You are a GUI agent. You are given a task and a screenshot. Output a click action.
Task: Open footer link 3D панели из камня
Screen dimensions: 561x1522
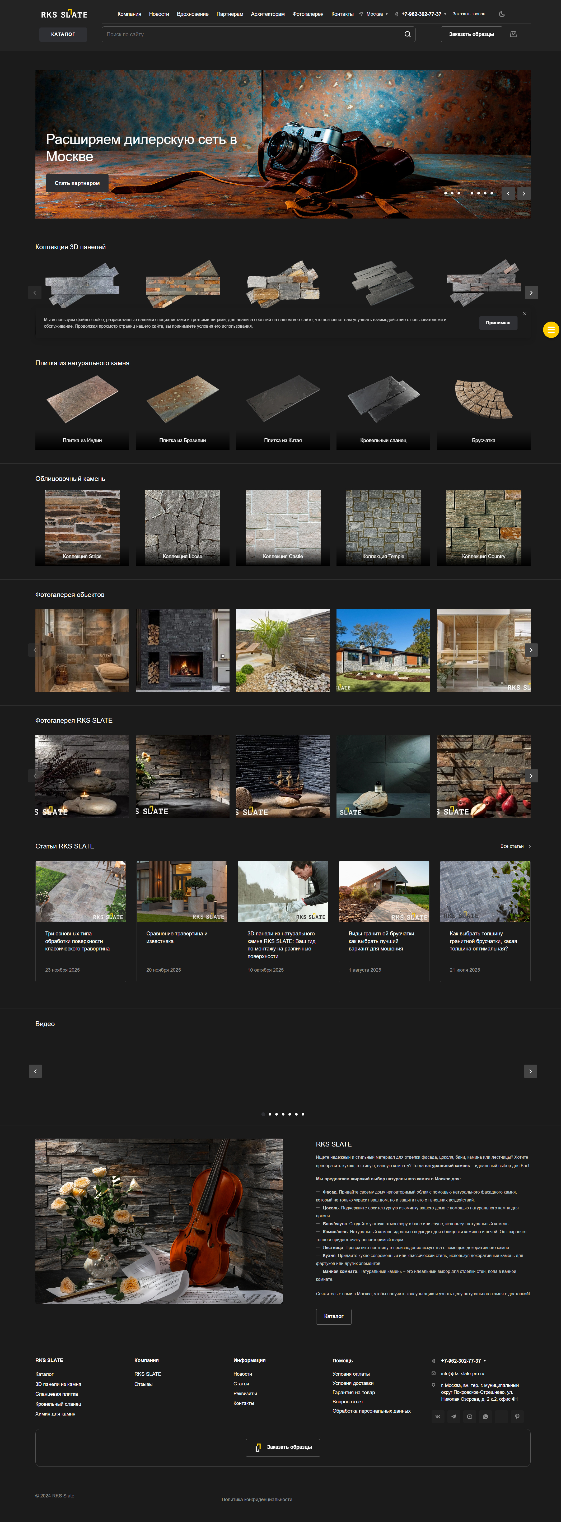[x=58, y=1384]
